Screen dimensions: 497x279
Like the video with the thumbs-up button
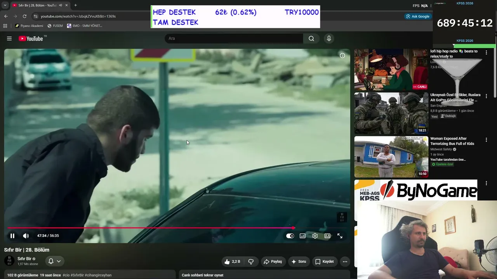pyautogui.click(x=232, y=262)
